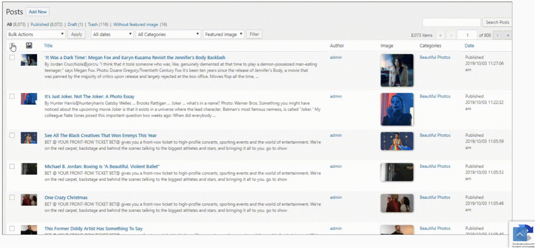
Task: Open the All Categories dropdown
Action: (168, 35)
